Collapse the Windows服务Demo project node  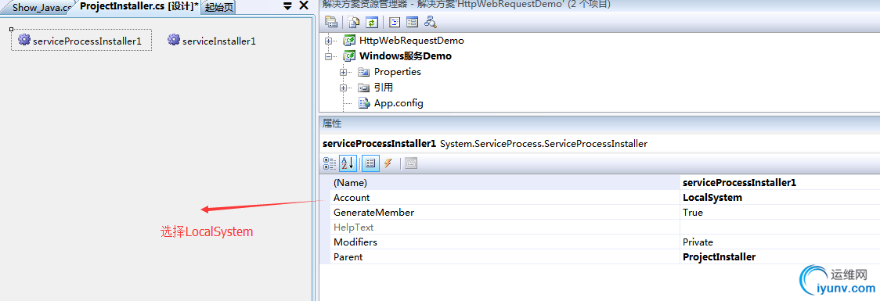click(x=328, y=56)
